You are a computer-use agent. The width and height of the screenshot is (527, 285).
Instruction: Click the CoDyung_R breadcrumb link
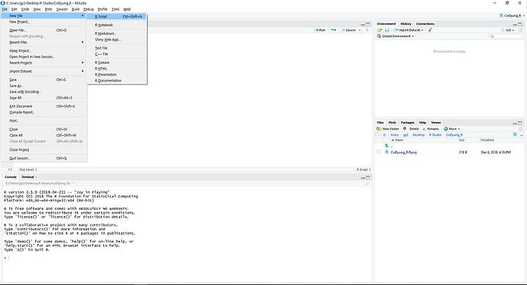tap(455, 135)
